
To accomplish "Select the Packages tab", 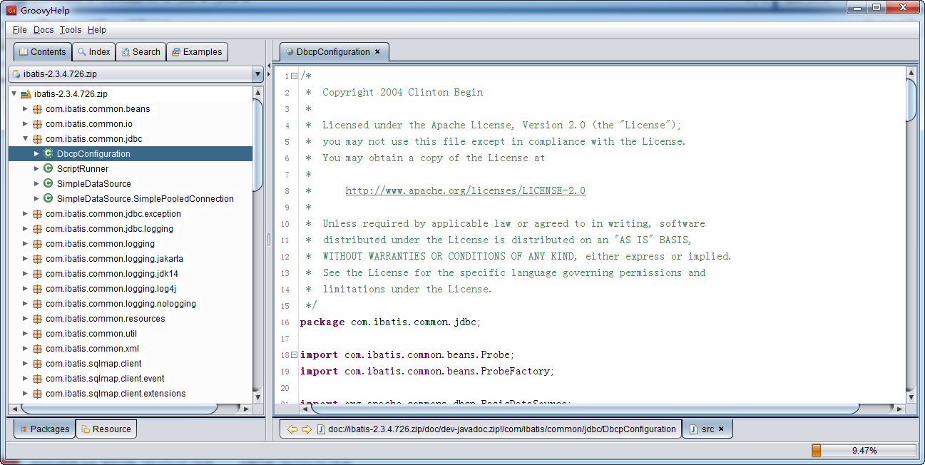I will pos(45,429).
